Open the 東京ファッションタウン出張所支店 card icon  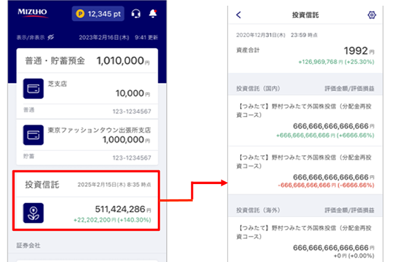coord(33,135)
